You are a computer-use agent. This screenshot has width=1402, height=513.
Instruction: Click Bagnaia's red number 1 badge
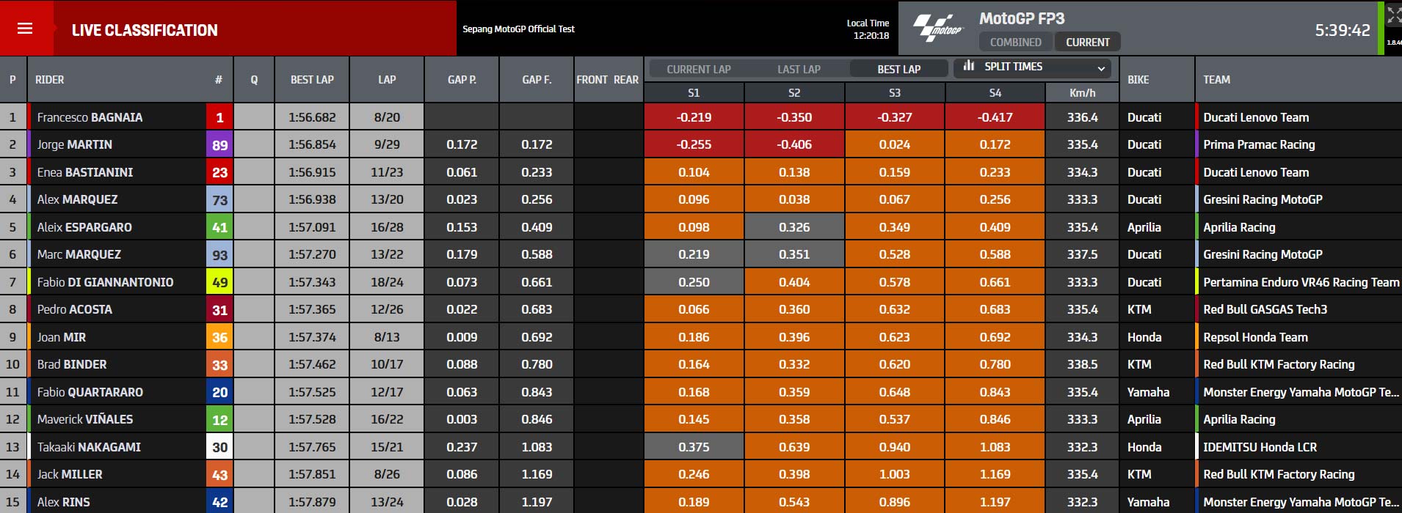[219, 117]
